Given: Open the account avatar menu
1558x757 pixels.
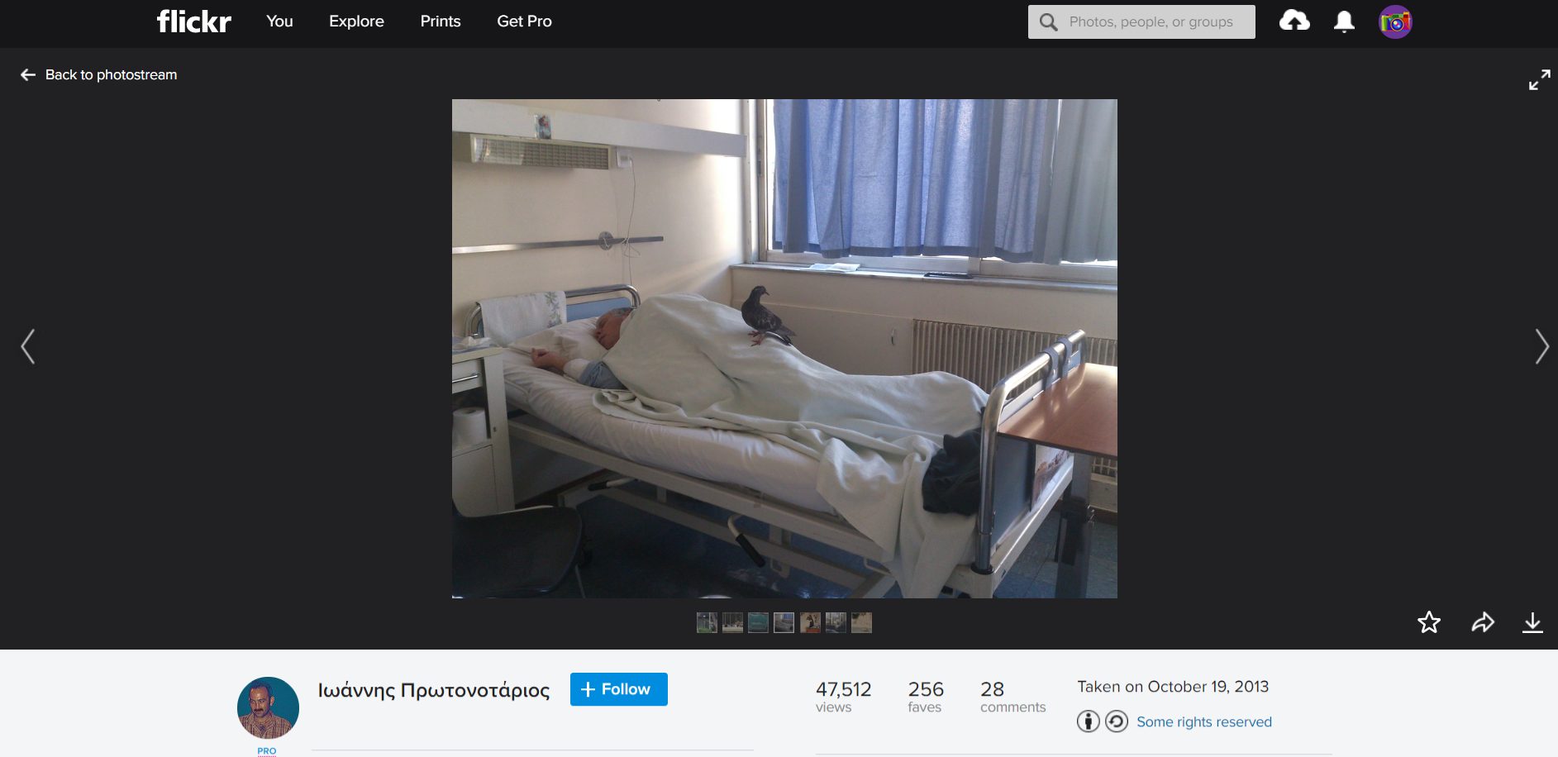Looking at the screenshot, I should pos(1395,22).
